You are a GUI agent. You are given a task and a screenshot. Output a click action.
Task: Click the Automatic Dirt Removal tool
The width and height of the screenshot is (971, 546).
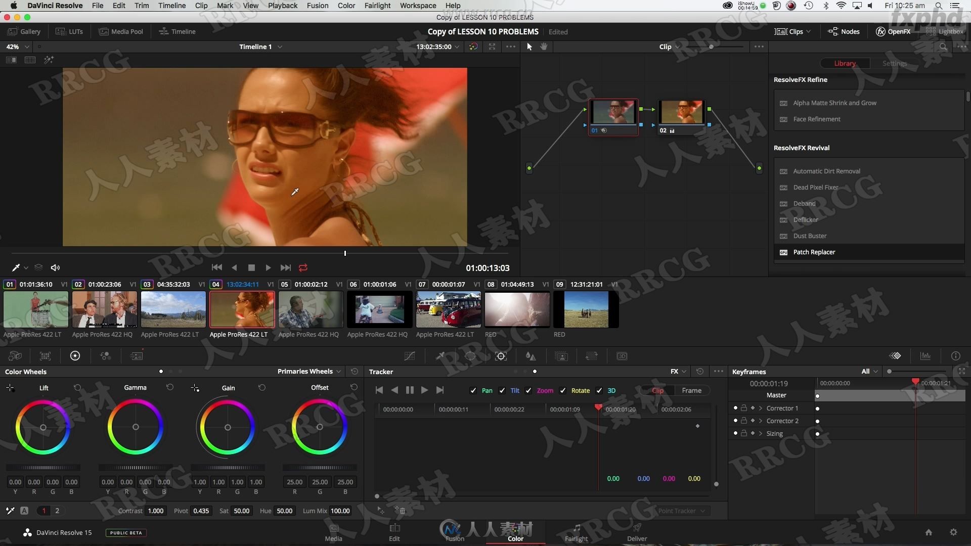tap(826, 171)
